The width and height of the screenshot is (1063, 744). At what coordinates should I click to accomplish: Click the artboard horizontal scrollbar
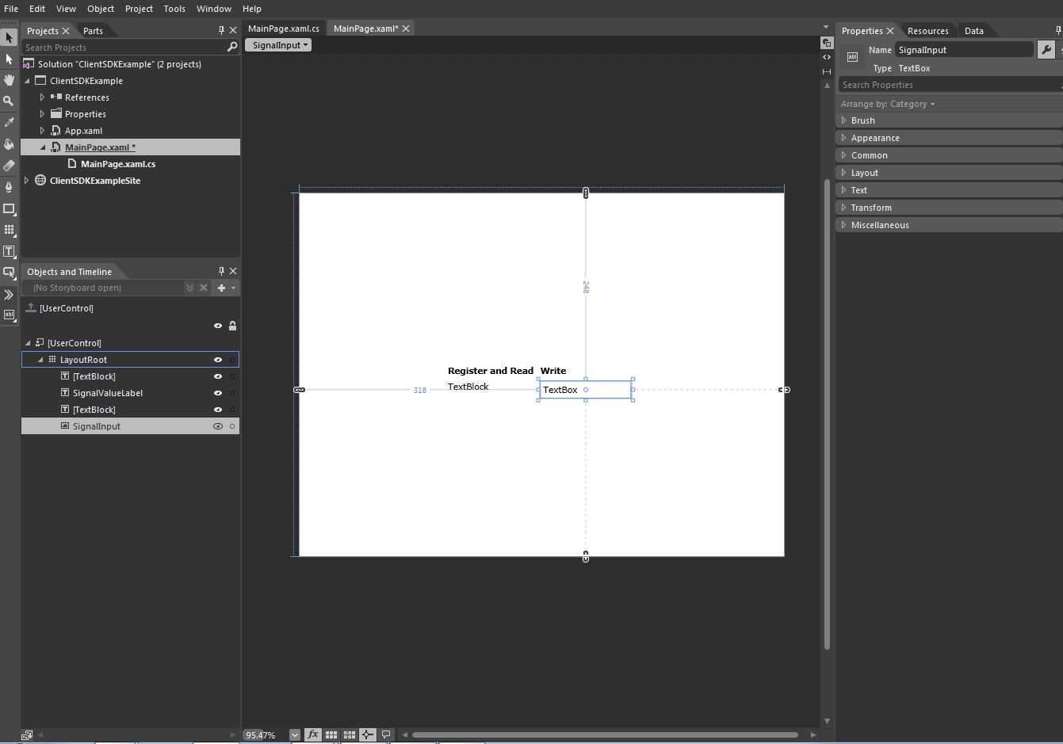(x=604, y=734)
